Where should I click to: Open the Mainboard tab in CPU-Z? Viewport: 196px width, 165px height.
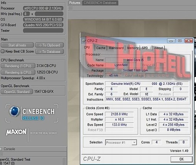(116, 48)
